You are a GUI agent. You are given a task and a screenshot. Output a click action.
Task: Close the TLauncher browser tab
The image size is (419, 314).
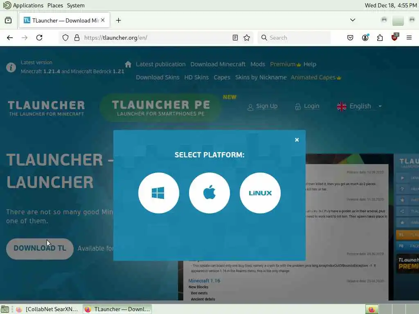(x=103, y=20)
